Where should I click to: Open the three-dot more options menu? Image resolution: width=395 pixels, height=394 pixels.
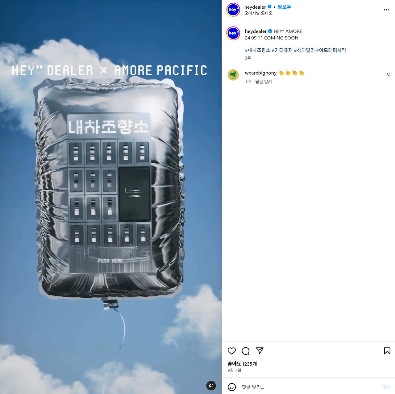coord(386,10)
